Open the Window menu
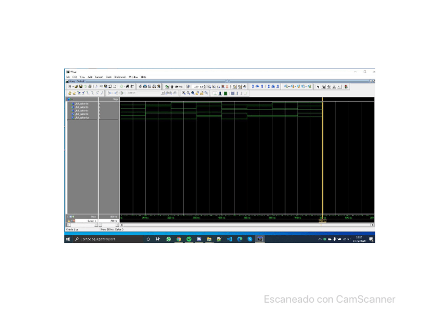440x311 pixels. [x=133, y=77]
